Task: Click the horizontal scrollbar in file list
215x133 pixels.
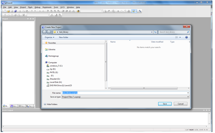Action: 144,88
